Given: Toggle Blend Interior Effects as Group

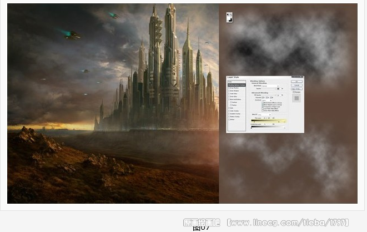Looking at the screenshot, I should [x=263, y=103].
